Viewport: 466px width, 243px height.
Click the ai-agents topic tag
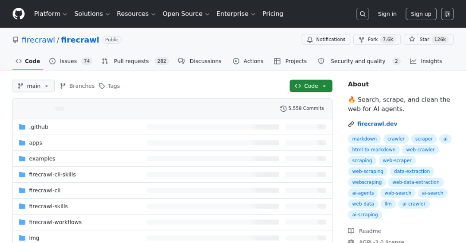[363, 193]
